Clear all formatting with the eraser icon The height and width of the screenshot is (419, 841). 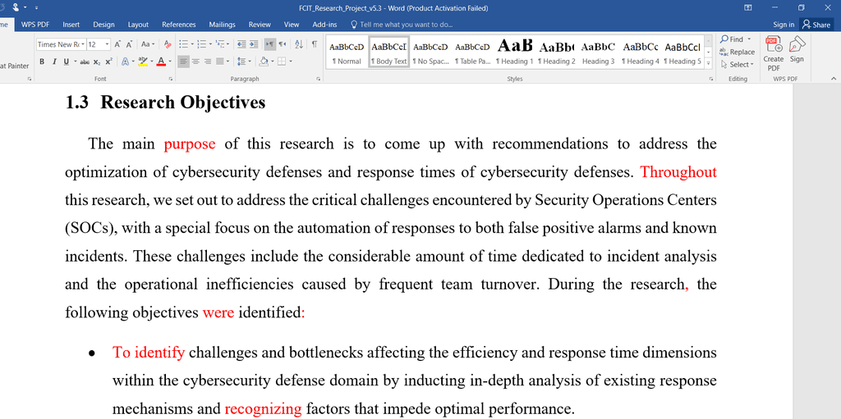pos(168,44)
